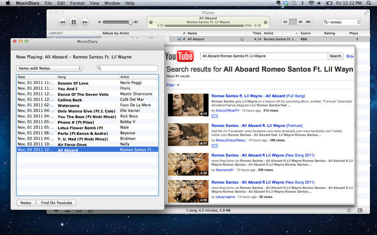Pause the current song in iTunes

(x=74, y=22)
